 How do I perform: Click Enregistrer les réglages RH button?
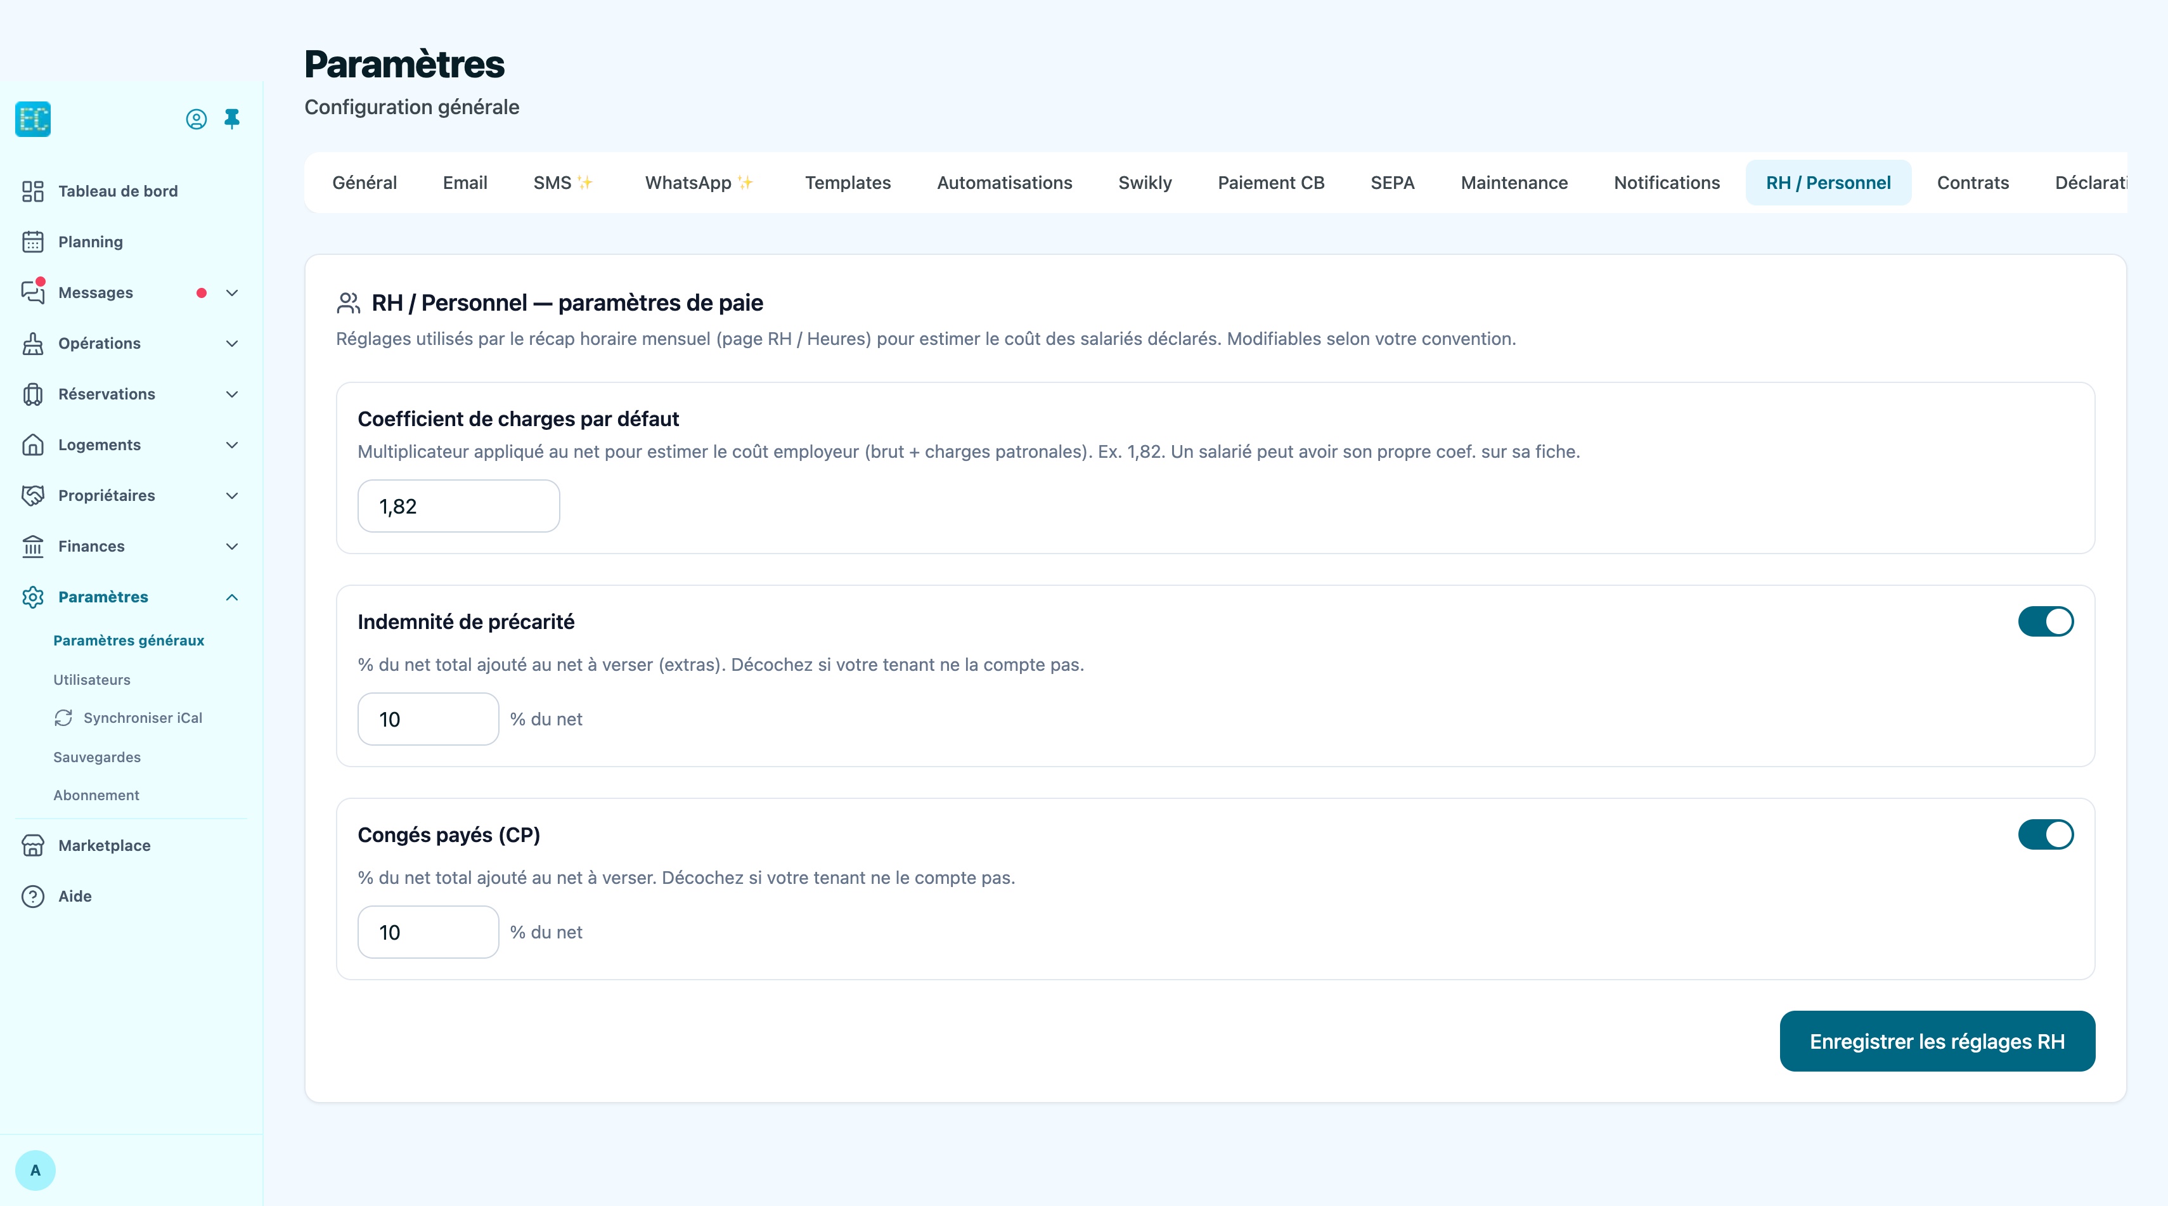click(x=1937, y=1041)
